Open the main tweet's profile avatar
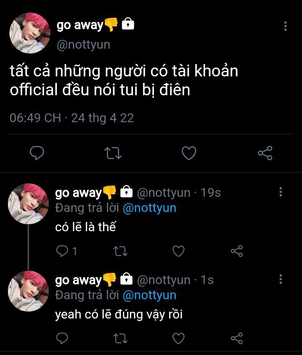This screenshot has height=355, width=302. click(30, 33)
